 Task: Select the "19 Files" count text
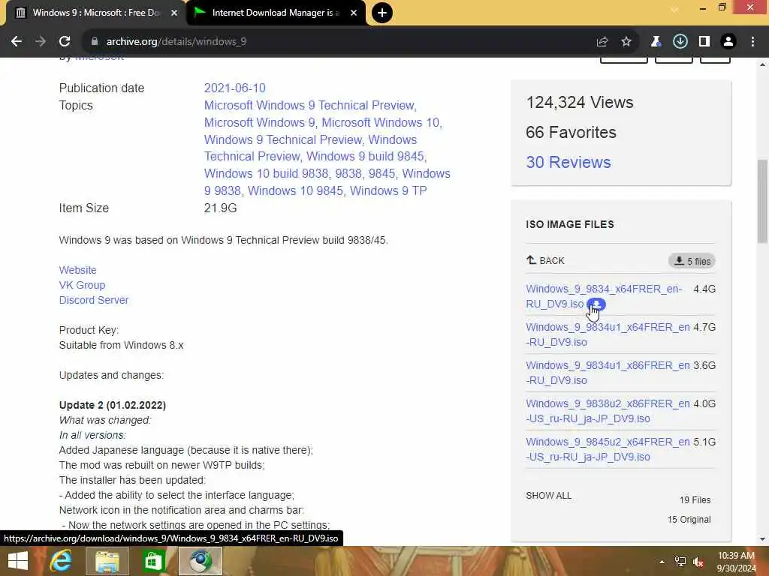(x=695, y=500)
